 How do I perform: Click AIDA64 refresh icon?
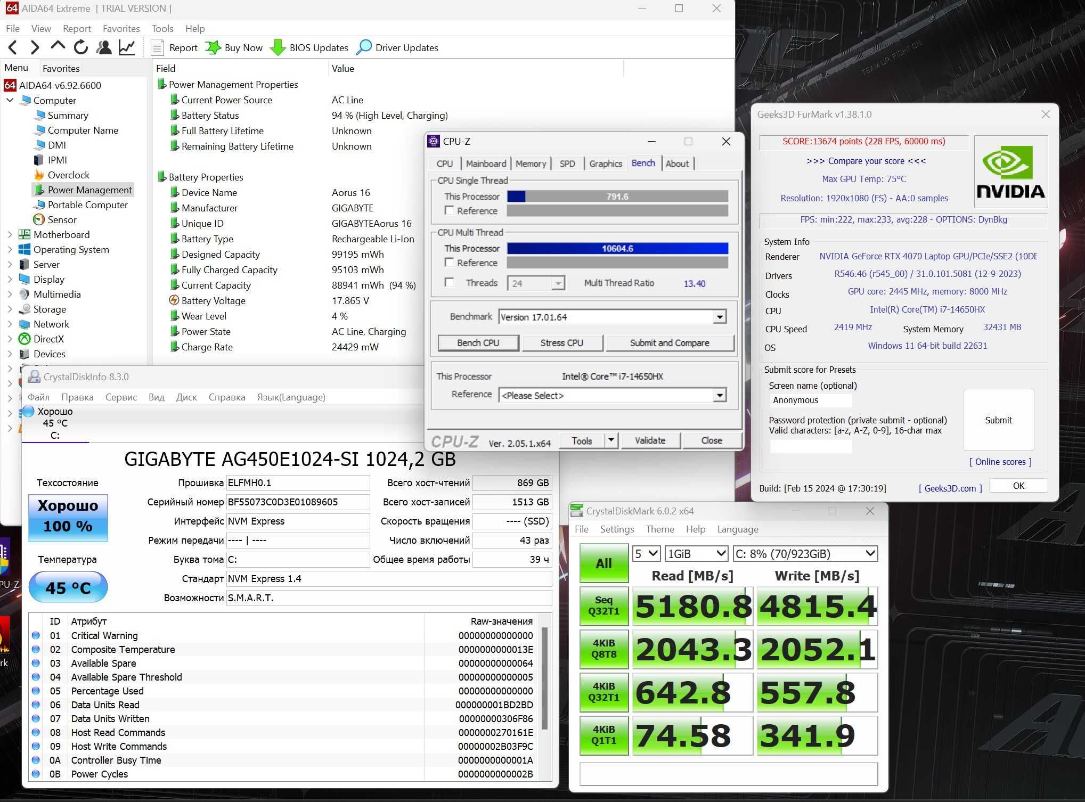80,47
